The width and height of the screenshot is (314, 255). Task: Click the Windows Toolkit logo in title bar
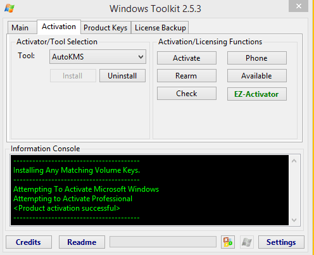pos(9,8)
